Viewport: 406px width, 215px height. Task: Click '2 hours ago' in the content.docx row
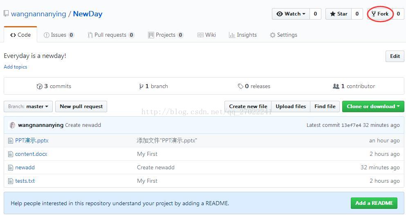[385, 154]
